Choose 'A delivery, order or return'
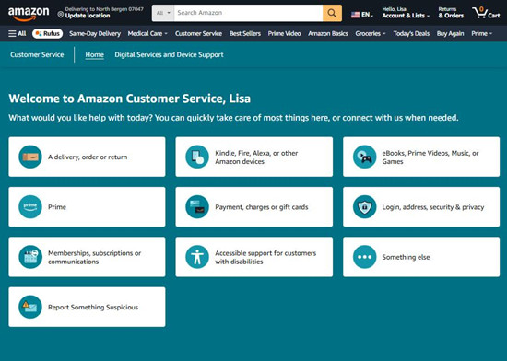The image size is (507, 361). click(88, 157)
